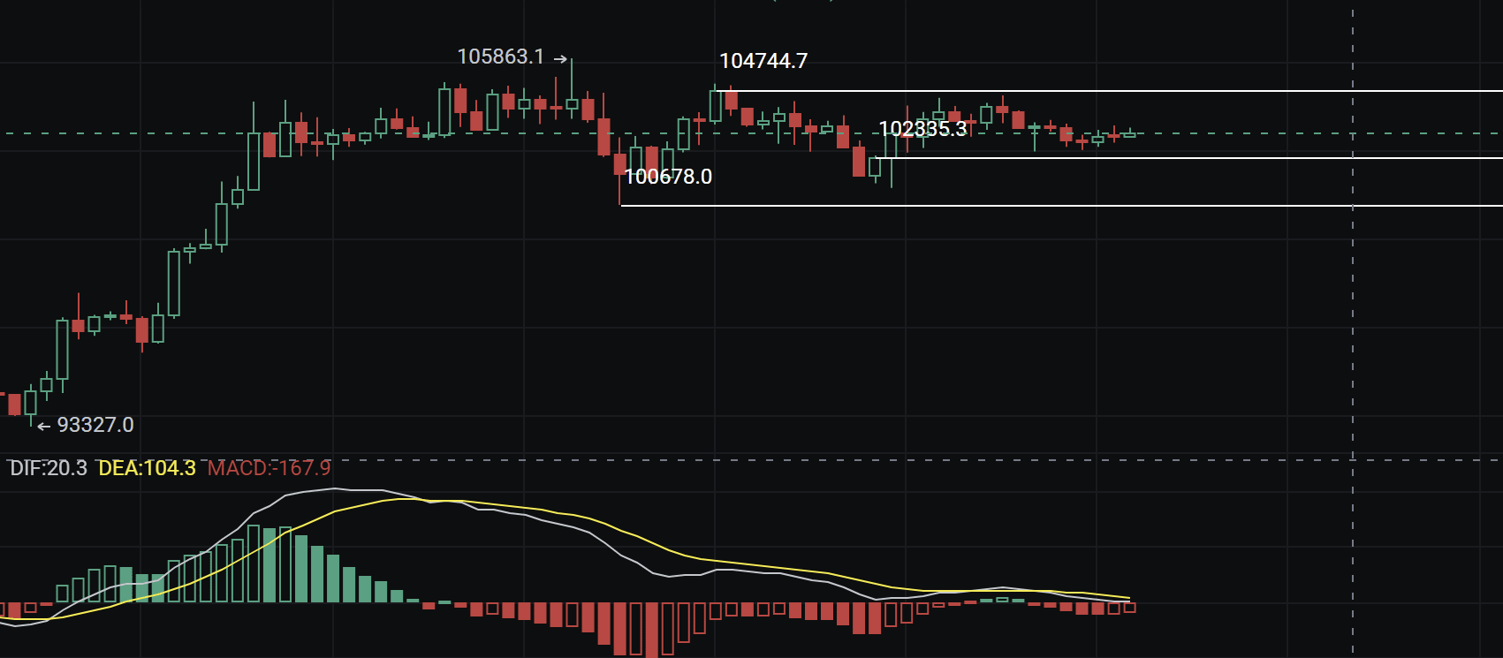
Task: Select the 100678.0 price annotation
Action: tap(668, 177)
